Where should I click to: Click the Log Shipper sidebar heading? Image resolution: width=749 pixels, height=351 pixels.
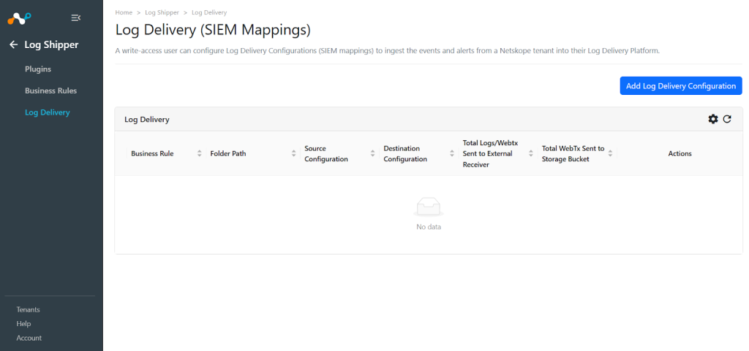pyautogui.click(x=52, y=45)
